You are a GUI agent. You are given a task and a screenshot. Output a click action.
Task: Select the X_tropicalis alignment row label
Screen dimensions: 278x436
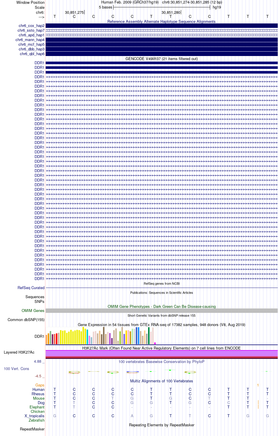(35, 416)
